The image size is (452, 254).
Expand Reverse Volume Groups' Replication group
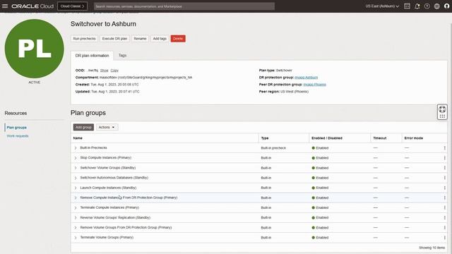76,218
